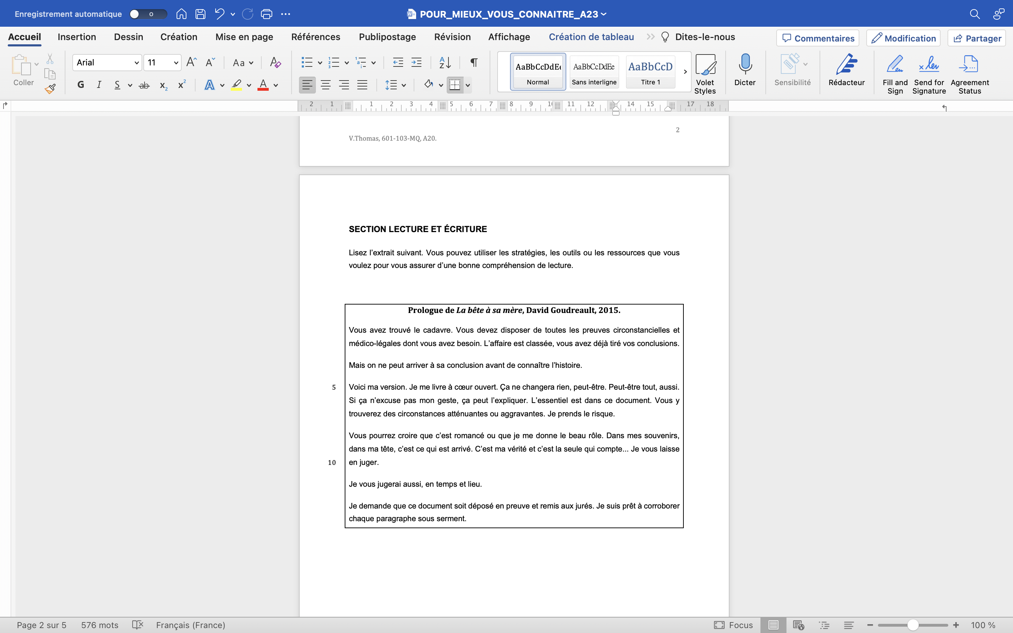
Task: Toggle bold formatting with G button
Action: coord(81,85)
